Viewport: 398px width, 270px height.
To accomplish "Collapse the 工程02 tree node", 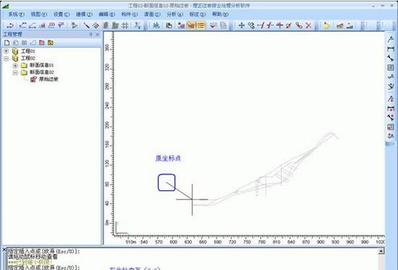I will pyautogui.click(x=6, y=58).
